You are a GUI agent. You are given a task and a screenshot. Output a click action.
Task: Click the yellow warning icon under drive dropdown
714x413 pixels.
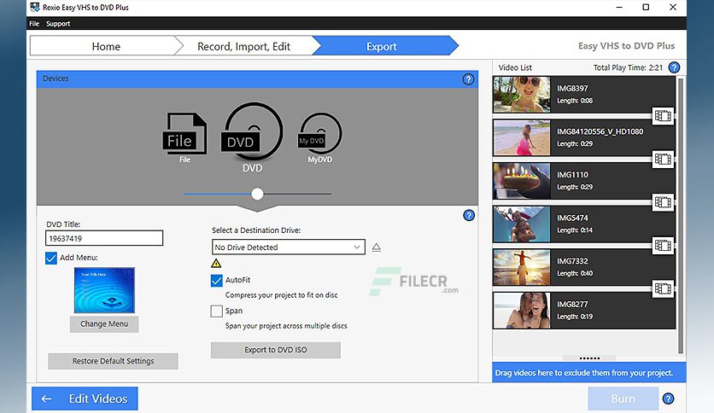point(216,263)
